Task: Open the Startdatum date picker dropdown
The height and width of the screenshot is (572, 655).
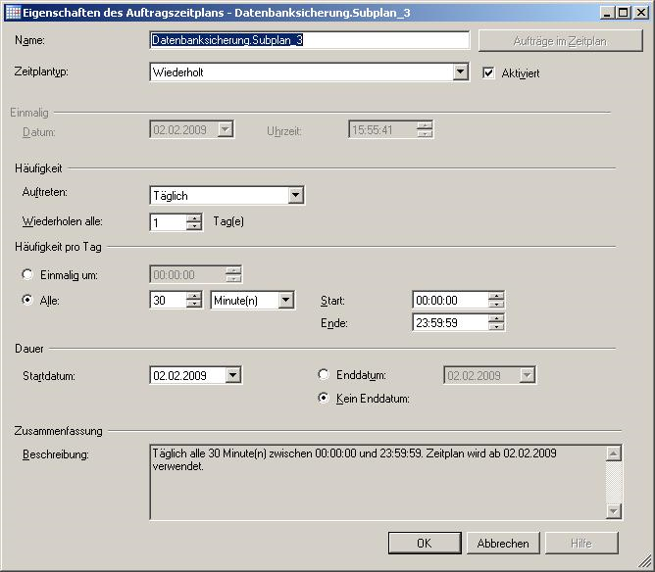Action: coord(232,375)
